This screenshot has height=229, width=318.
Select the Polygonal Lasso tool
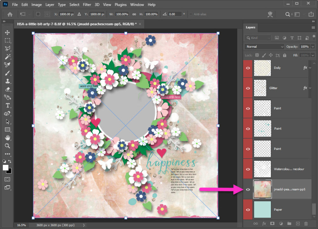click(8, 49)
